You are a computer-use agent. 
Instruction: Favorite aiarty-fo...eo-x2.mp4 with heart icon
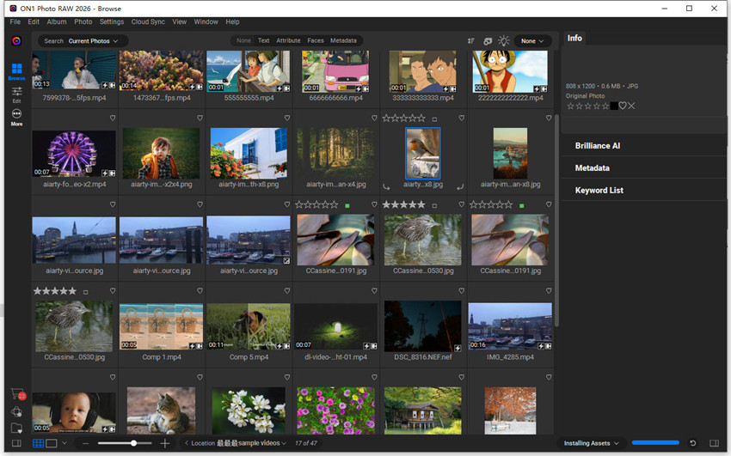click(x=113, y=118)
